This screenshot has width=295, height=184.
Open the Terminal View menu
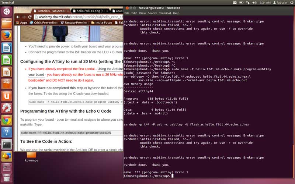point(142,13)
